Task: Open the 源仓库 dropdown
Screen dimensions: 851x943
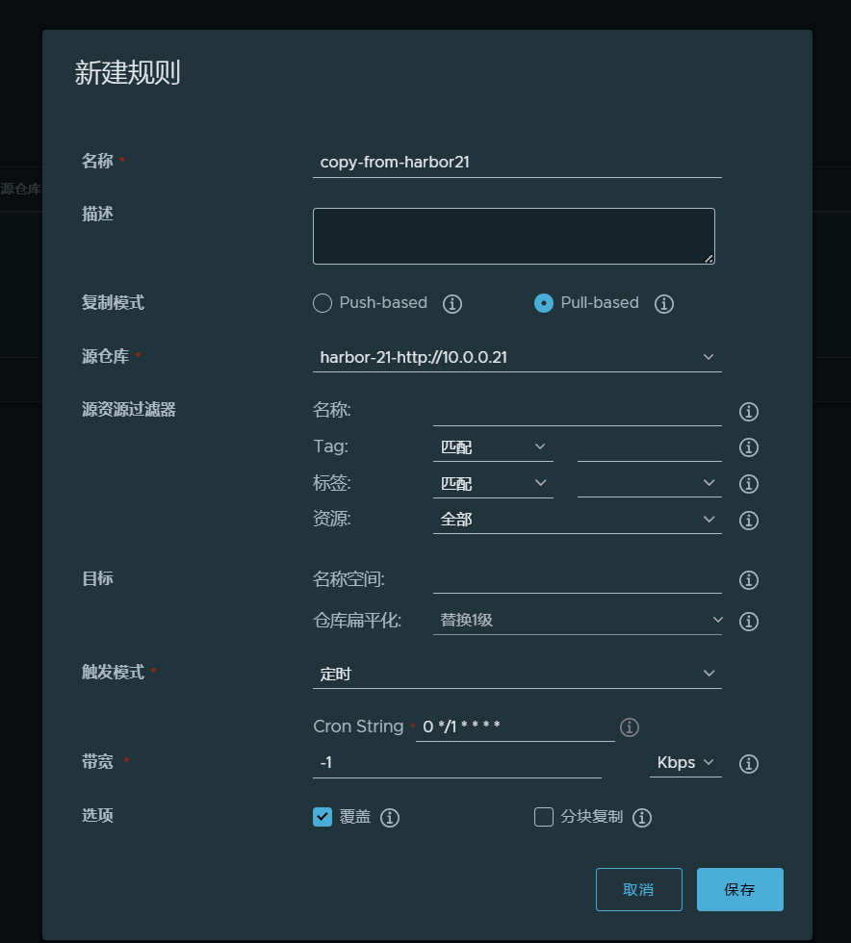Action: coord(517,357)
